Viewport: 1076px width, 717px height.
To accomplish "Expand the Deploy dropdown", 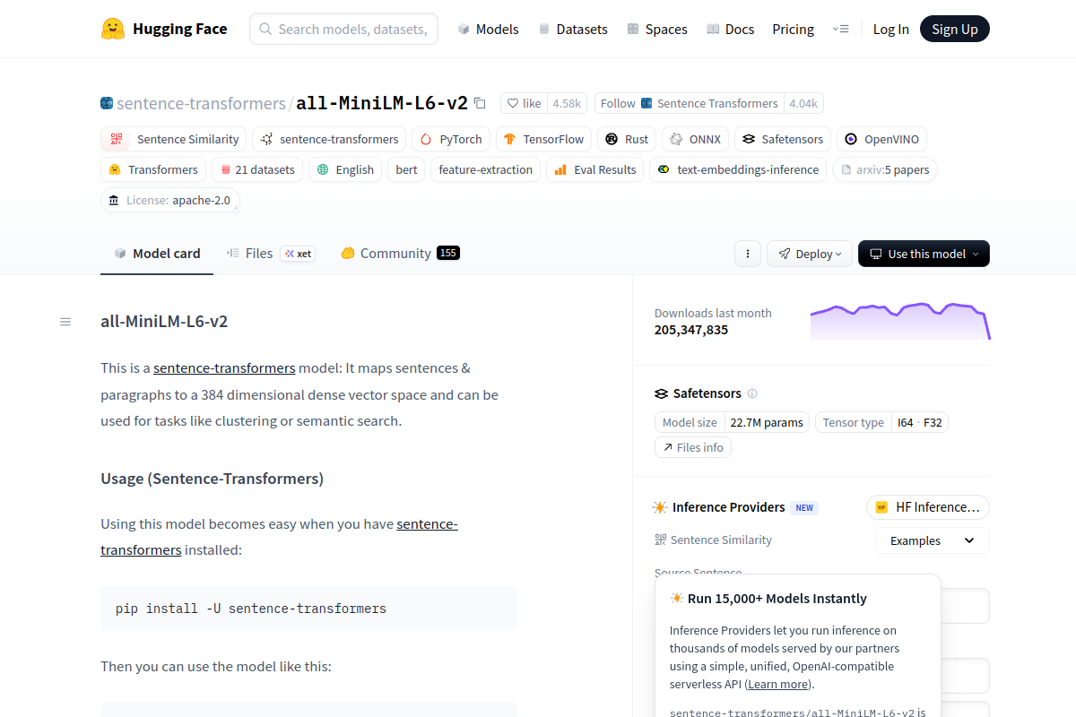I will click(x=810, y=254).
